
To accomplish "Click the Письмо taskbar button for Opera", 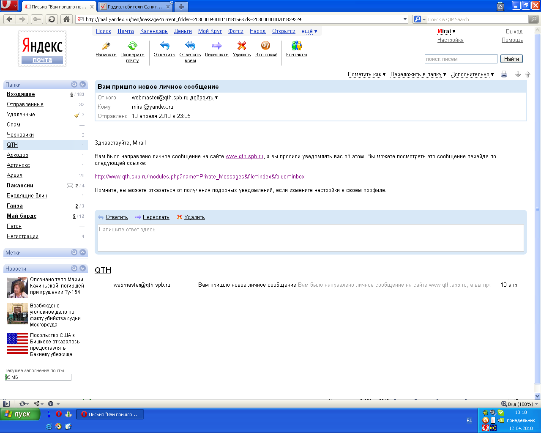I will 110,414.
